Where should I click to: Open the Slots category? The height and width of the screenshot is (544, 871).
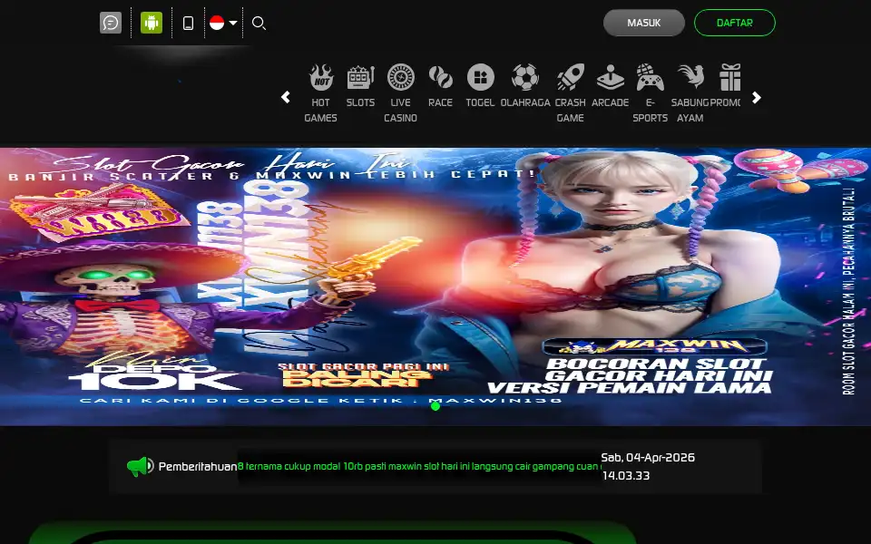tap(360, 85)
